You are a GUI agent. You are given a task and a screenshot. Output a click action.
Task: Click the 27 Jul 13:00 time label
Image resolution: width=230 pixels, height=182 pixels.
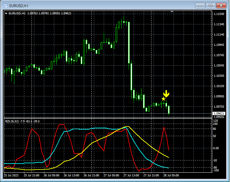coord(131,175)
